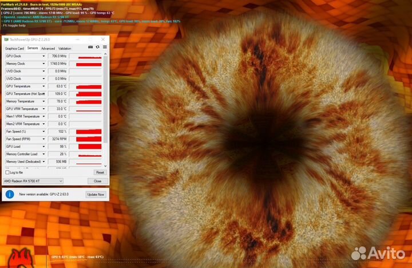412x268 pixels.
Task: Open the Memory Clock sensor dropdown arrow
Action: (x=43, y=64)
